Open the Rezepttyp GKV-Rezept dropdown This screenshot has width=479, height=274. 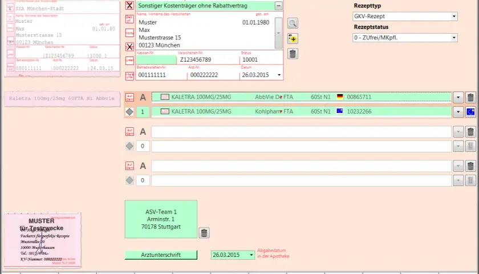(405, 16)
